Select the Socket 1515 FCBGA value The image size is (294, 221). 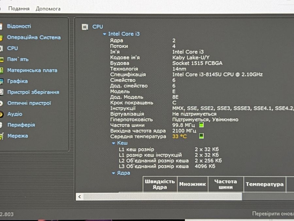click(x=197, y=63)
